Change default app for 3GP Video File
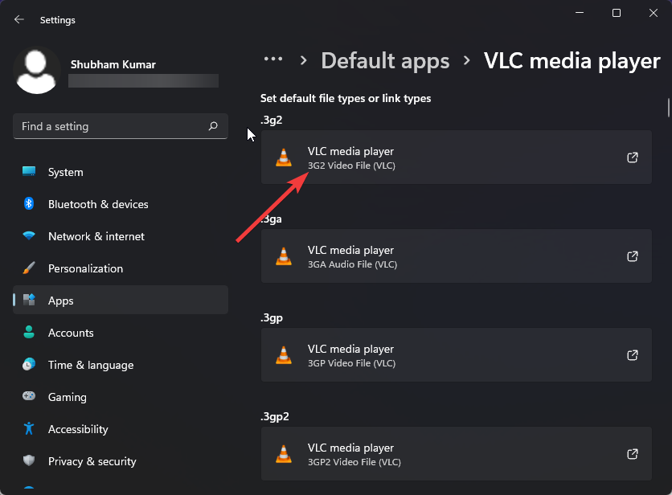Viewport: 672px width, 495px height. pos(457,355)
